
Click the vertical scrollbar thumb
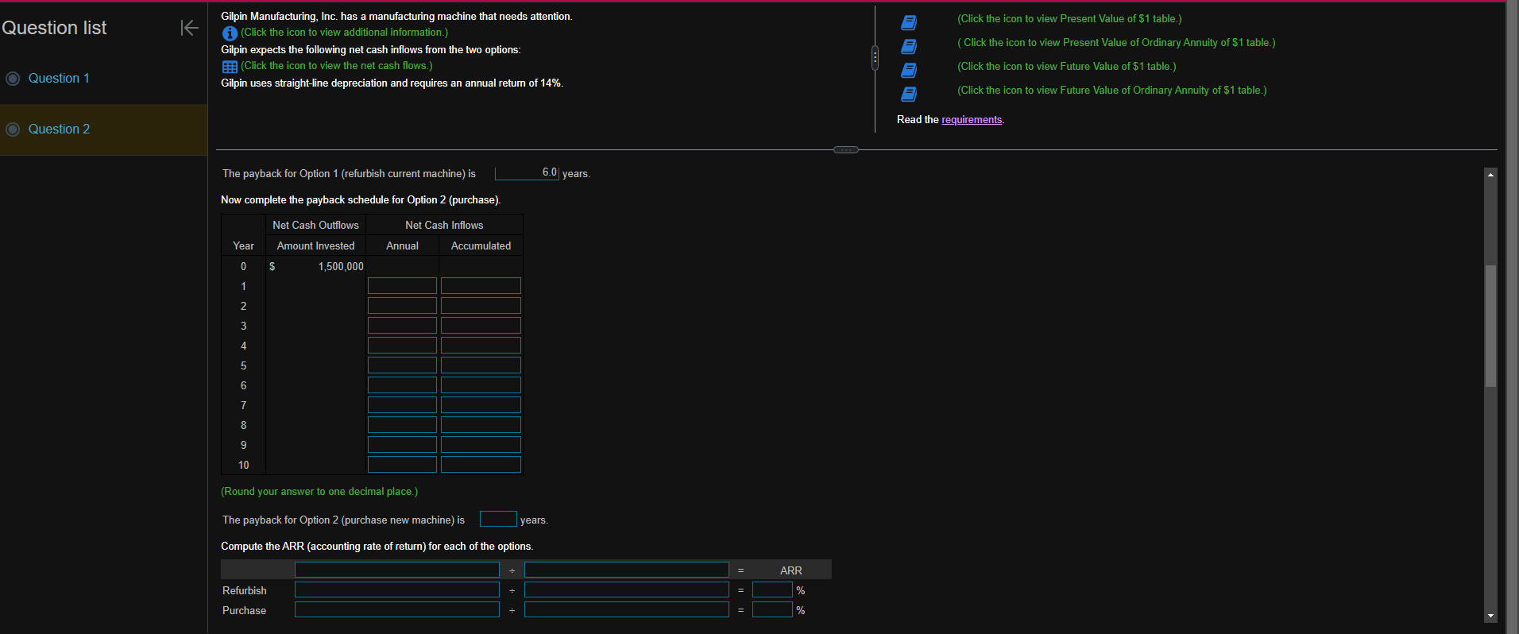click(x=1490, y=326)
